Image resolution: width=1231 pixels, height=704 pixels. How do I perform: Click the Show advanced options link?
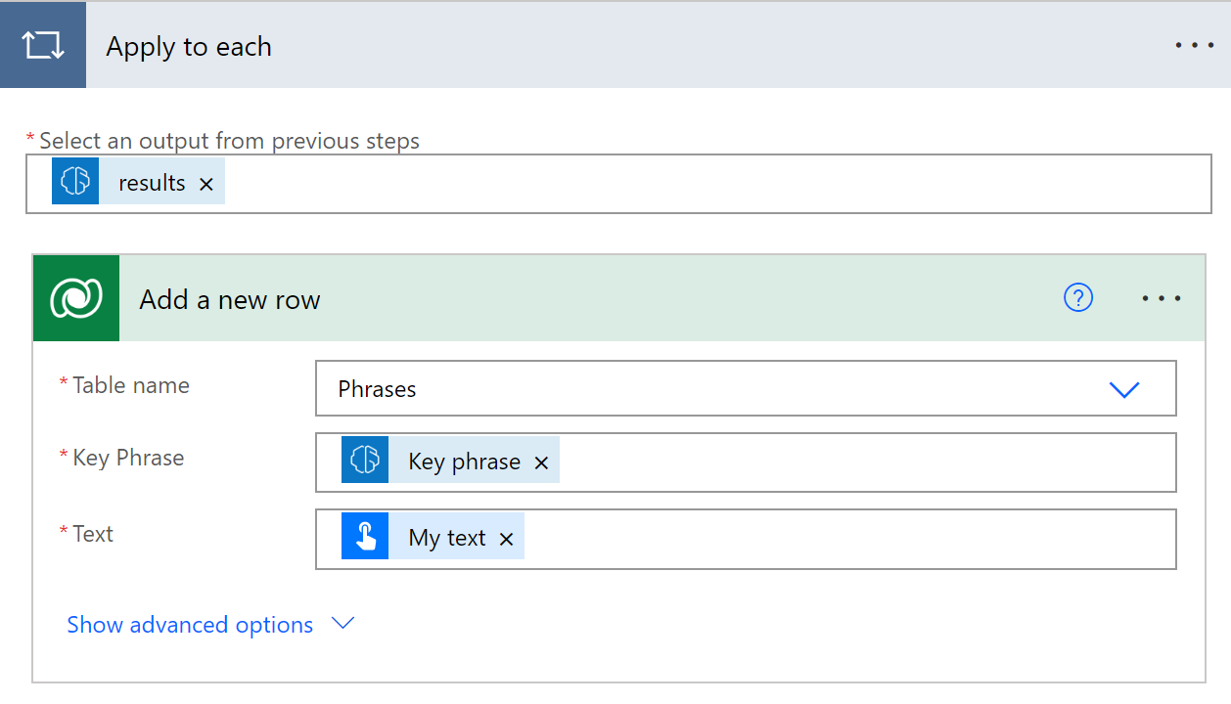click(189, 624)
